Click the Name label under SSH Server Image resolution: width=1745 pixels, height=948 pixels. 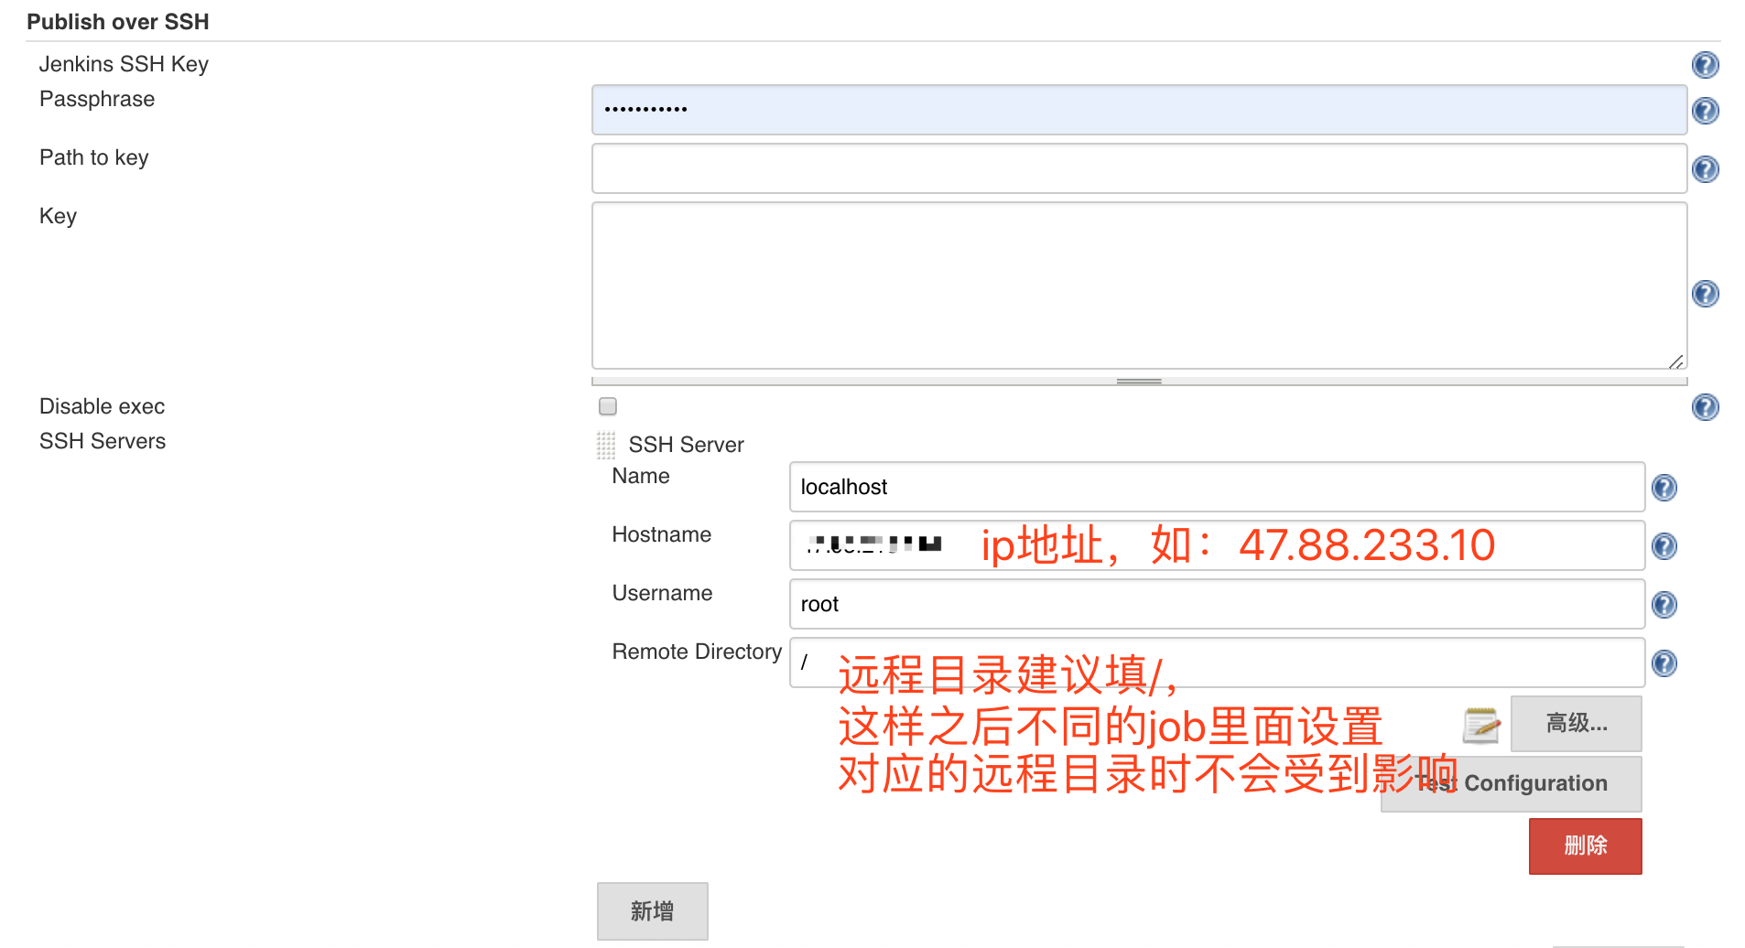pyautogui.click(x=641, y=476)
